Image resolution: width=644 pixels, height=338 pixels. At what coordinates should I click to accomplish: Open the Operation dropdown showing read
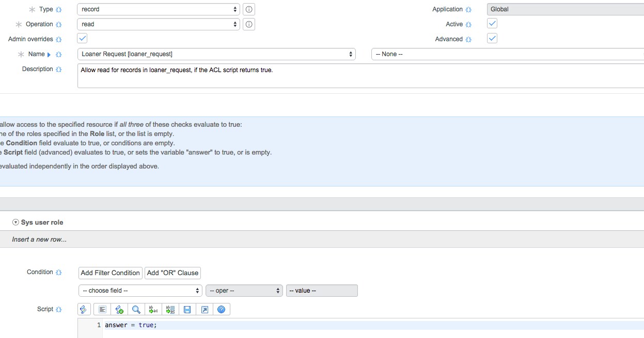pos(159,24)
